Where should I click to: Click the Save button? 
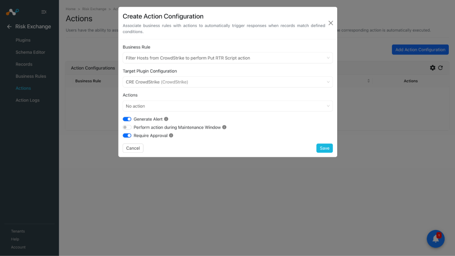(x=324, y=148)
